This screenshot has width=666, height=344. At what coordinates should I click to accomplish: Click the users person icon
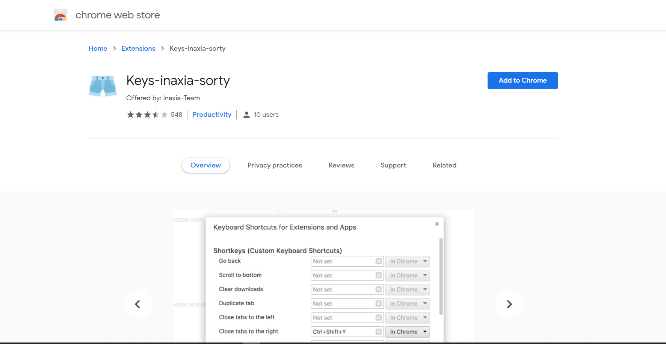[246, 115]
